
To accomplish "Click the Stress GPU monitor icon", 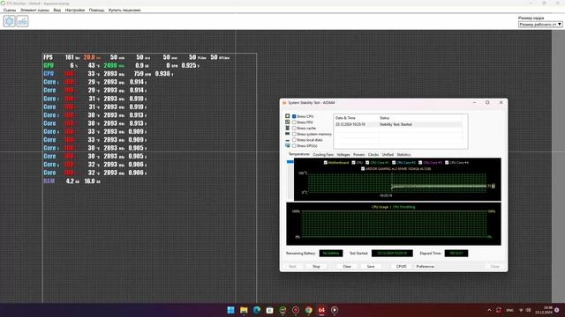I will click(287, 145).
